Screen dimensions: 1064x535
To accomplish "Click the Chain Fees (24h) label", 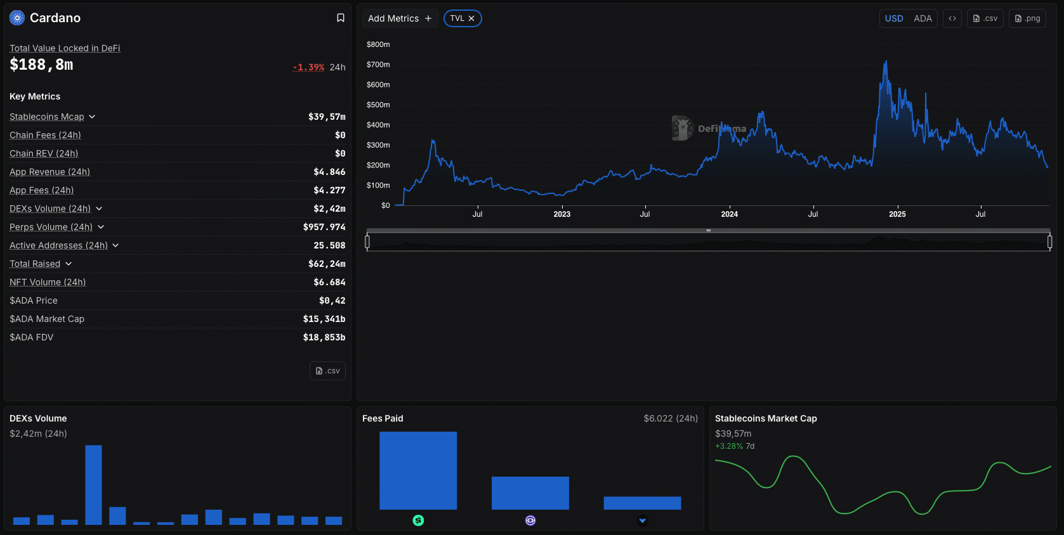I will (45, 135).
